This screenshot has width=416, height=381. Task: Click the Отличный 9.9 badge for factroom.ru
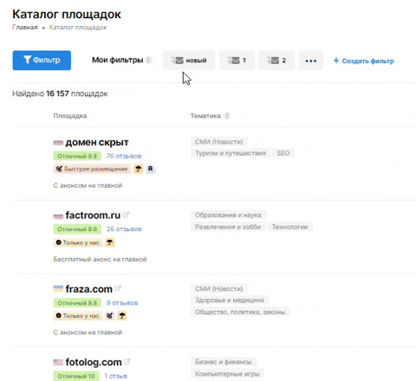[x=77, y=229]
